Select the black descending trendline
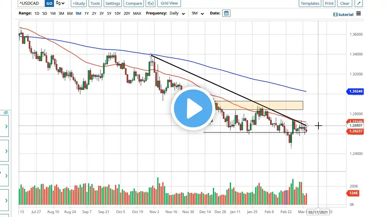The width and height of the screenshot is (386, 217). click(229, 90)
